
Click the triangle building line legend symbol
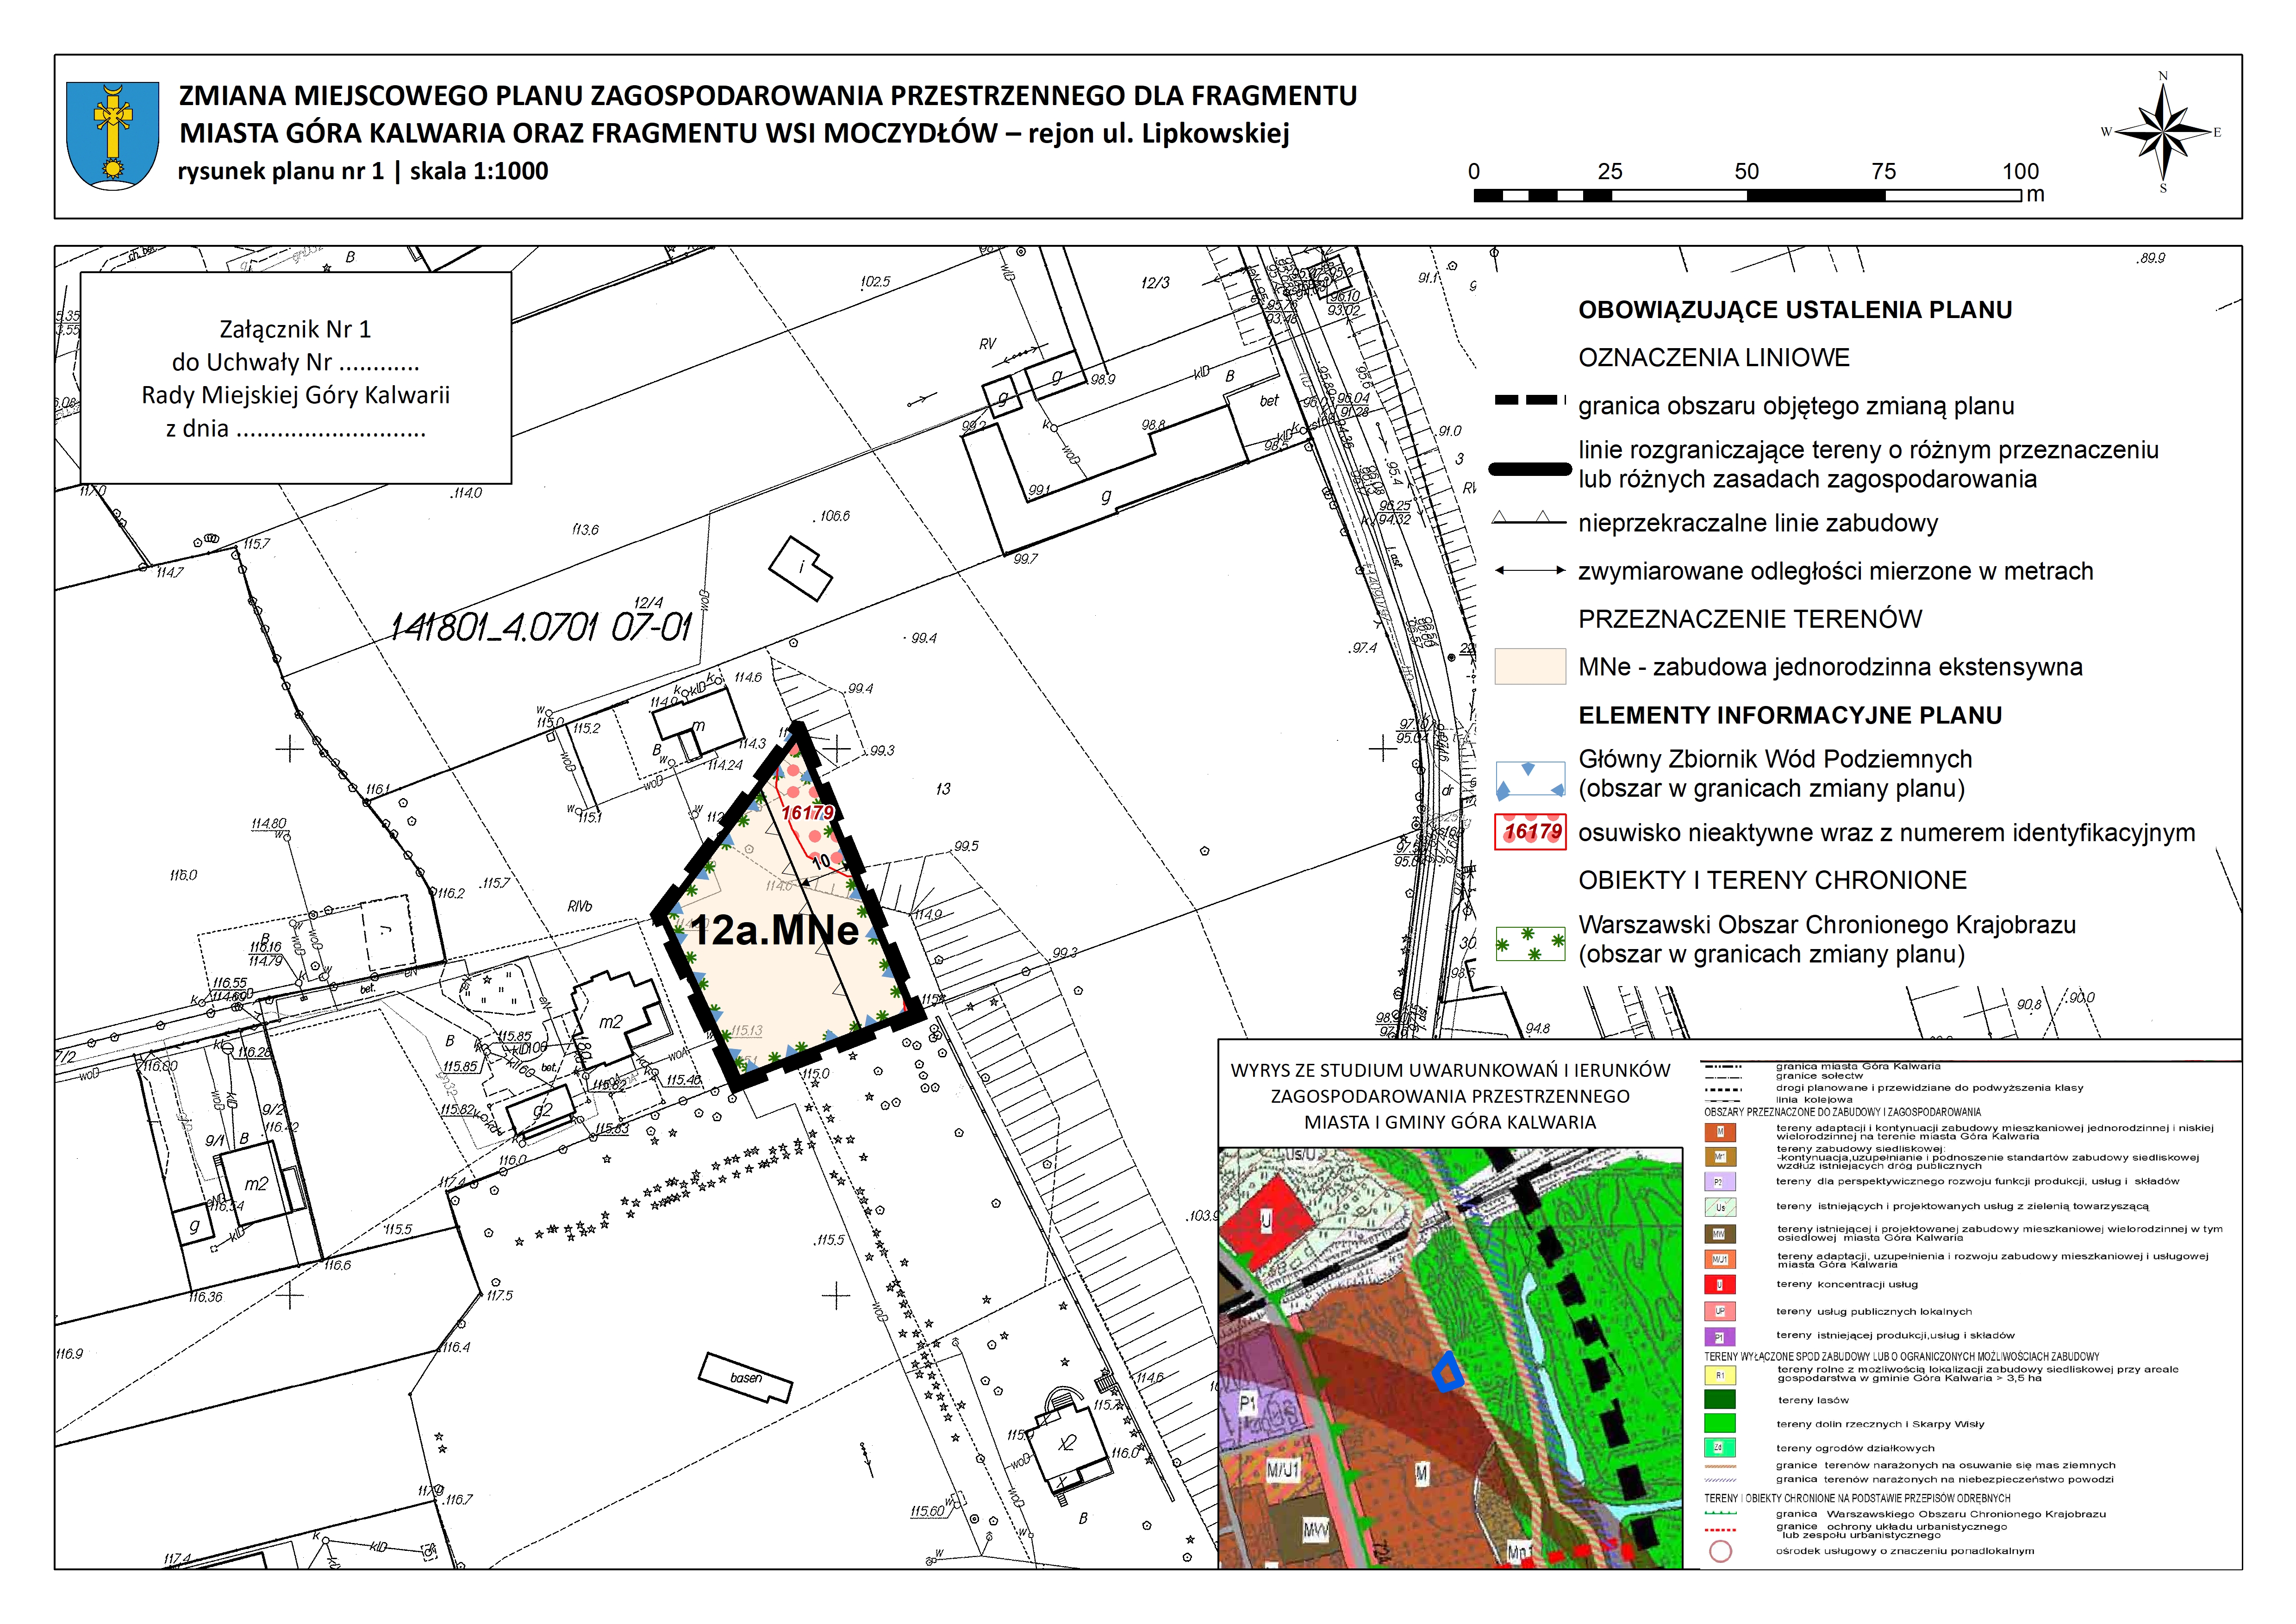1529,518
